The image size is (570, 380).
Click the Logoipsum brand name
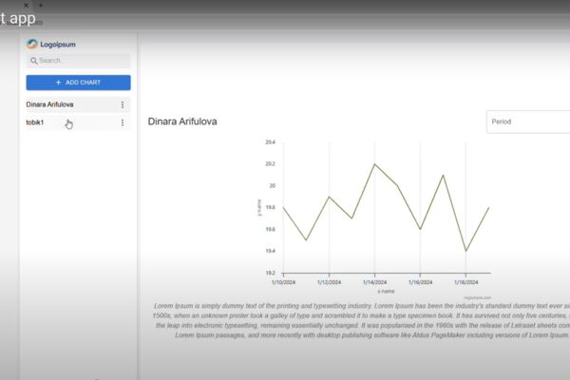58,45
